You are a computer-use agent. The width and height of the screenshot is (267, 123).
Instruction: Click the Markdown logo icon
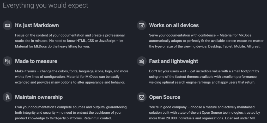click(x=8, y=25)
